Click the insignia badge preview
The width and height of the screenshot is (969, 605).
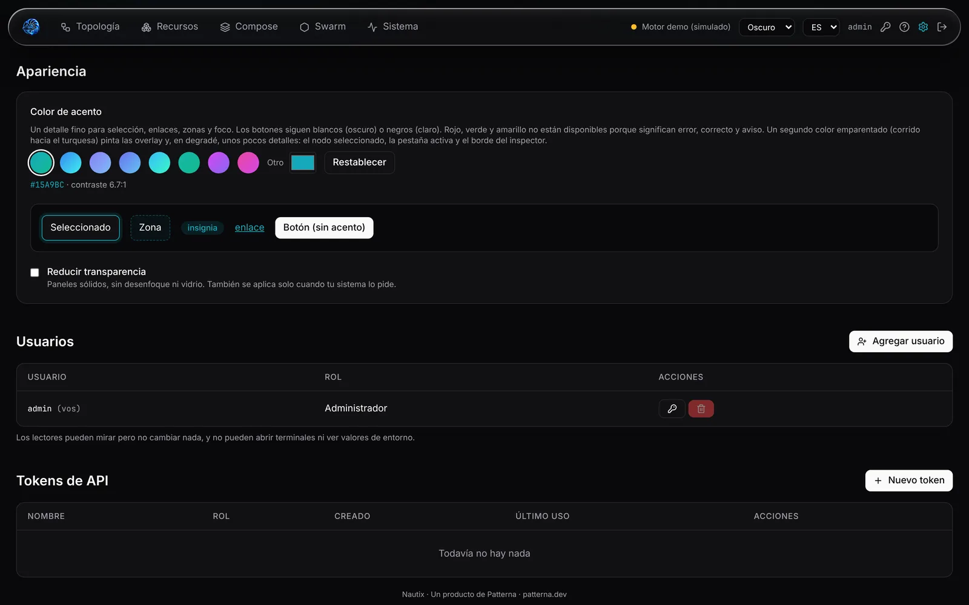point(202,228)
